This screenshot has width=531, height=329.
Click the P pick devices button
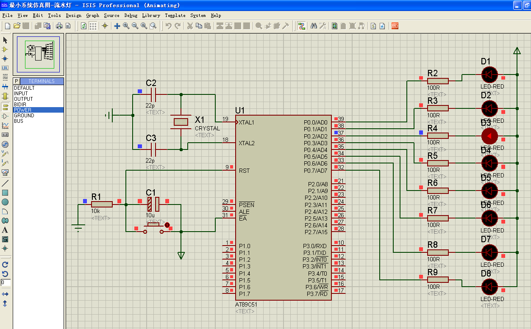(x=17, y=81)
